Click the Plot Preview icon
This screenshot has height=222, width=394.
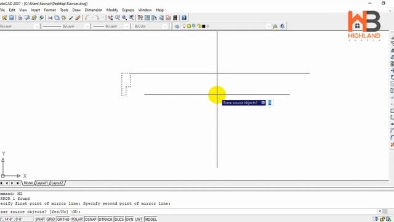coord(27,18)
